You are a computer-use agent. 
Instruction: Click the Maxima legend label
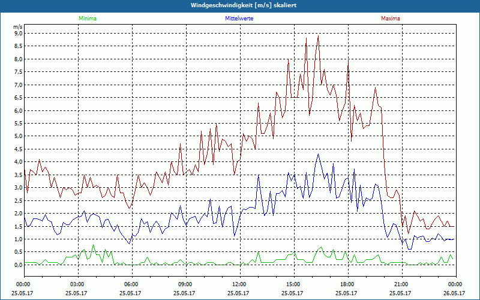click(x=391, y=19)
